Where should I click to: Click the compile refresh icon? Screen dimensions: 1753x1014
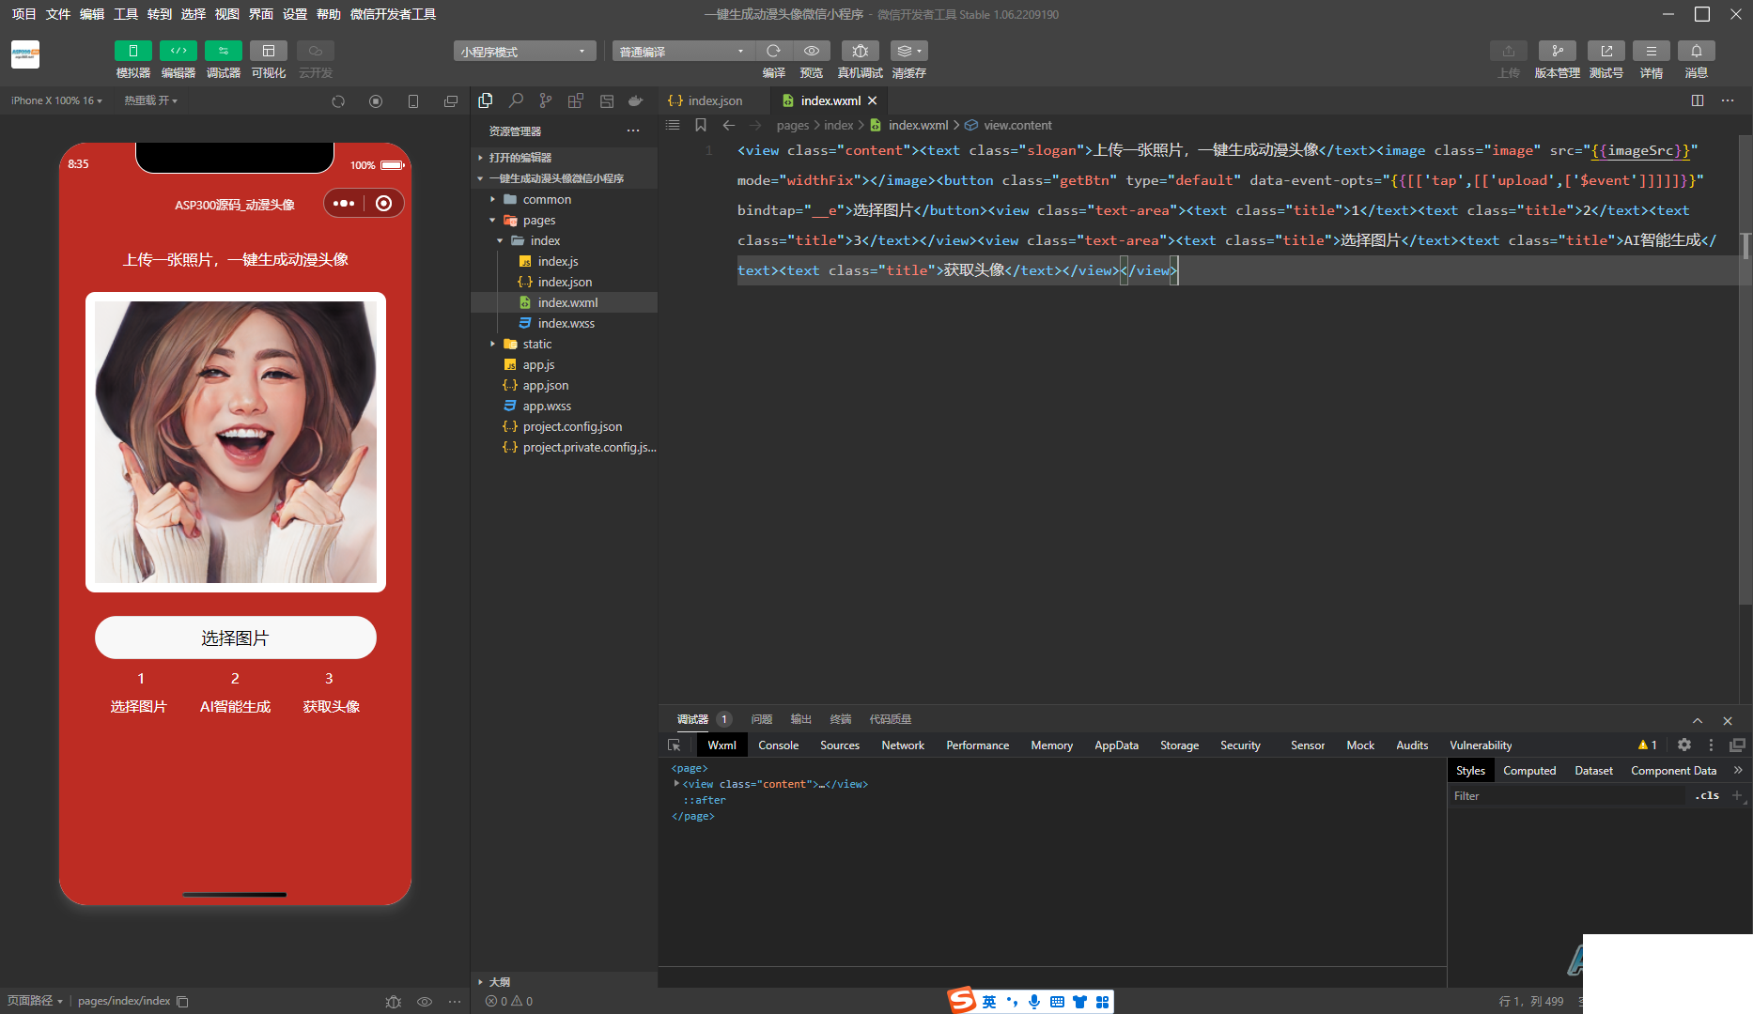pyautogui.click(x=773, y=51)
